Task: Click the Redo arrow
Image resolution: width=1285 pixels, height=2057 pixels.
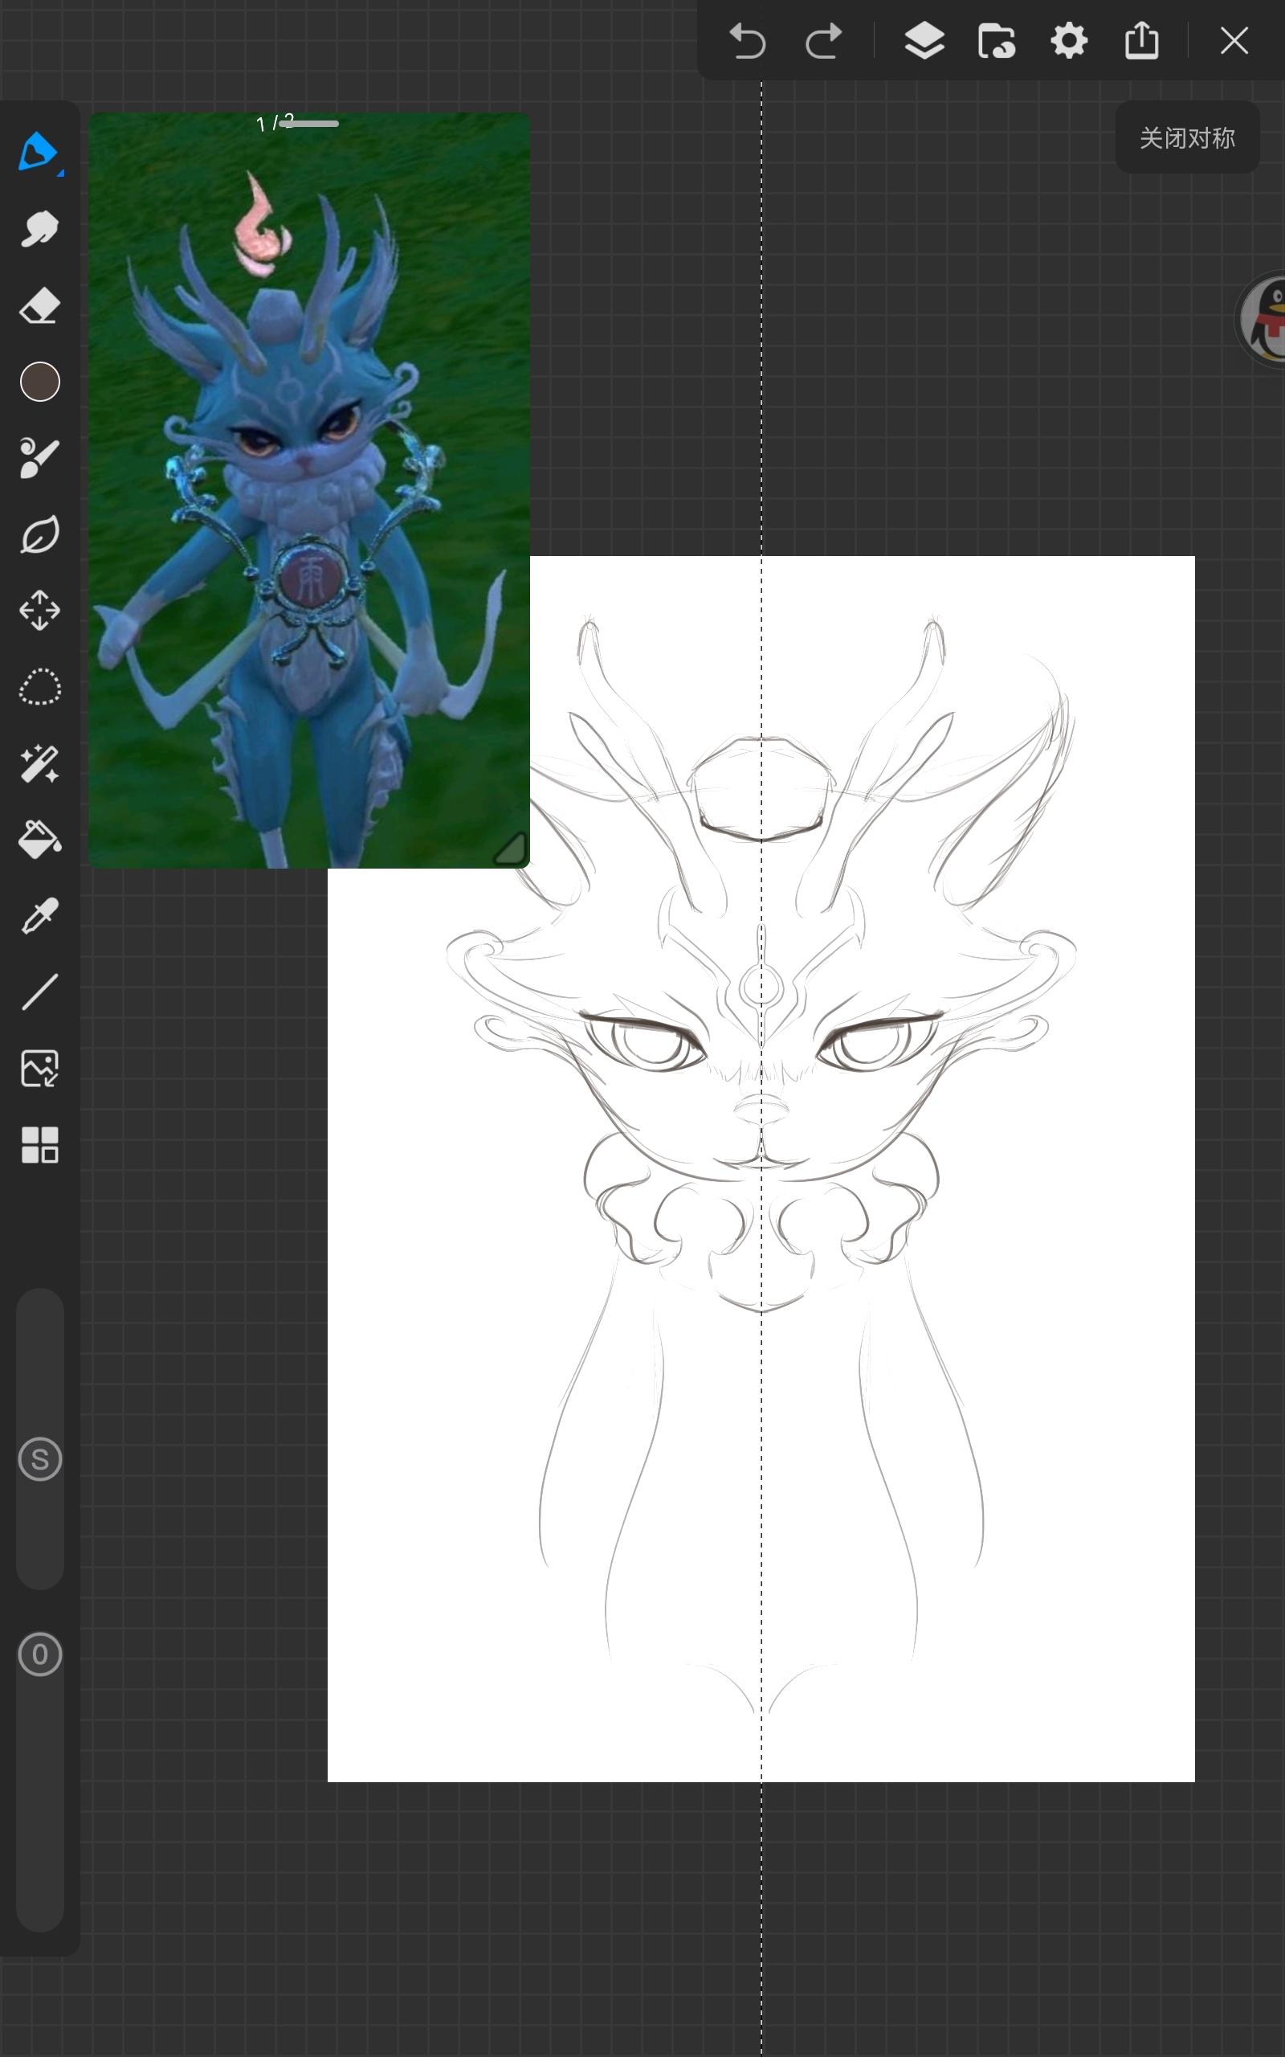Action: [822, 41]
